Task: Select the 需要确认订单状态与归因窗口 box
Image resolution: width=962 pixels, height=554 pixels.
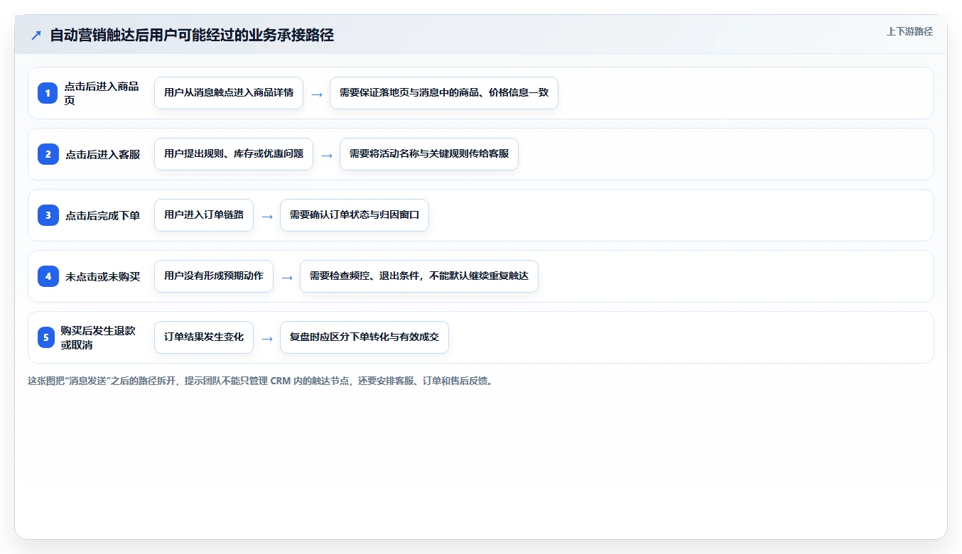Action: tap(355, 215)
